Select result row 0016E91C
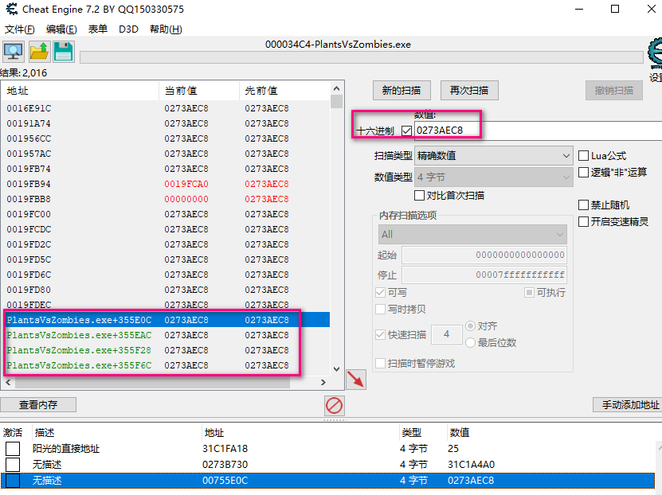This screenshot has height=495, width=662. pos(166,108)
